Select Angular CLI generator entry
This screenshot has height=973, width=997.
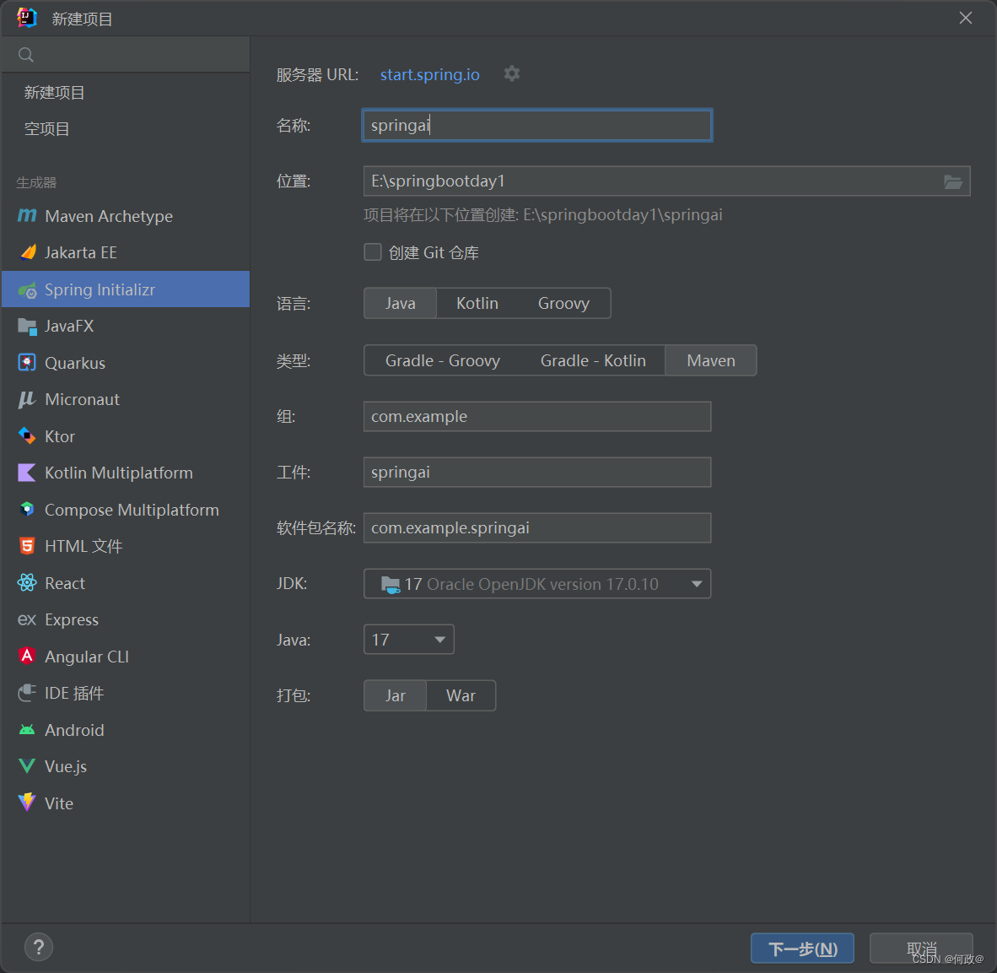[126, 656]
